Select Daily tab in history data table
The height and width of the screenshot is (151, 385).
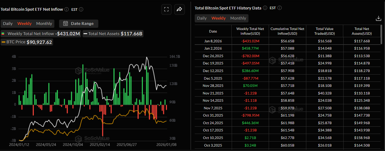[x=202, y=18]
